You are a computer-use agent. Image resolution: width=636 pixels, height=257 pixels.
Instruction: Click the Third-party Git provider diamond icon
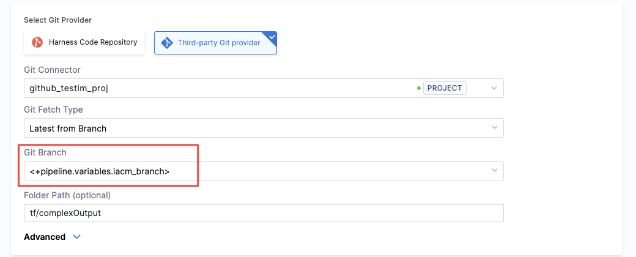point(166,43)
